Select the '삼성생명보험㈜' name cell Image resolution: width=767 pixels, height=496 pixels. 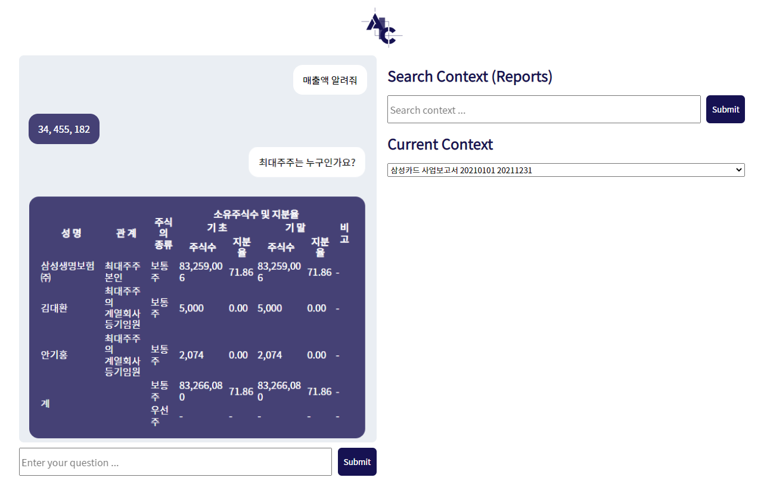(67, 272)
